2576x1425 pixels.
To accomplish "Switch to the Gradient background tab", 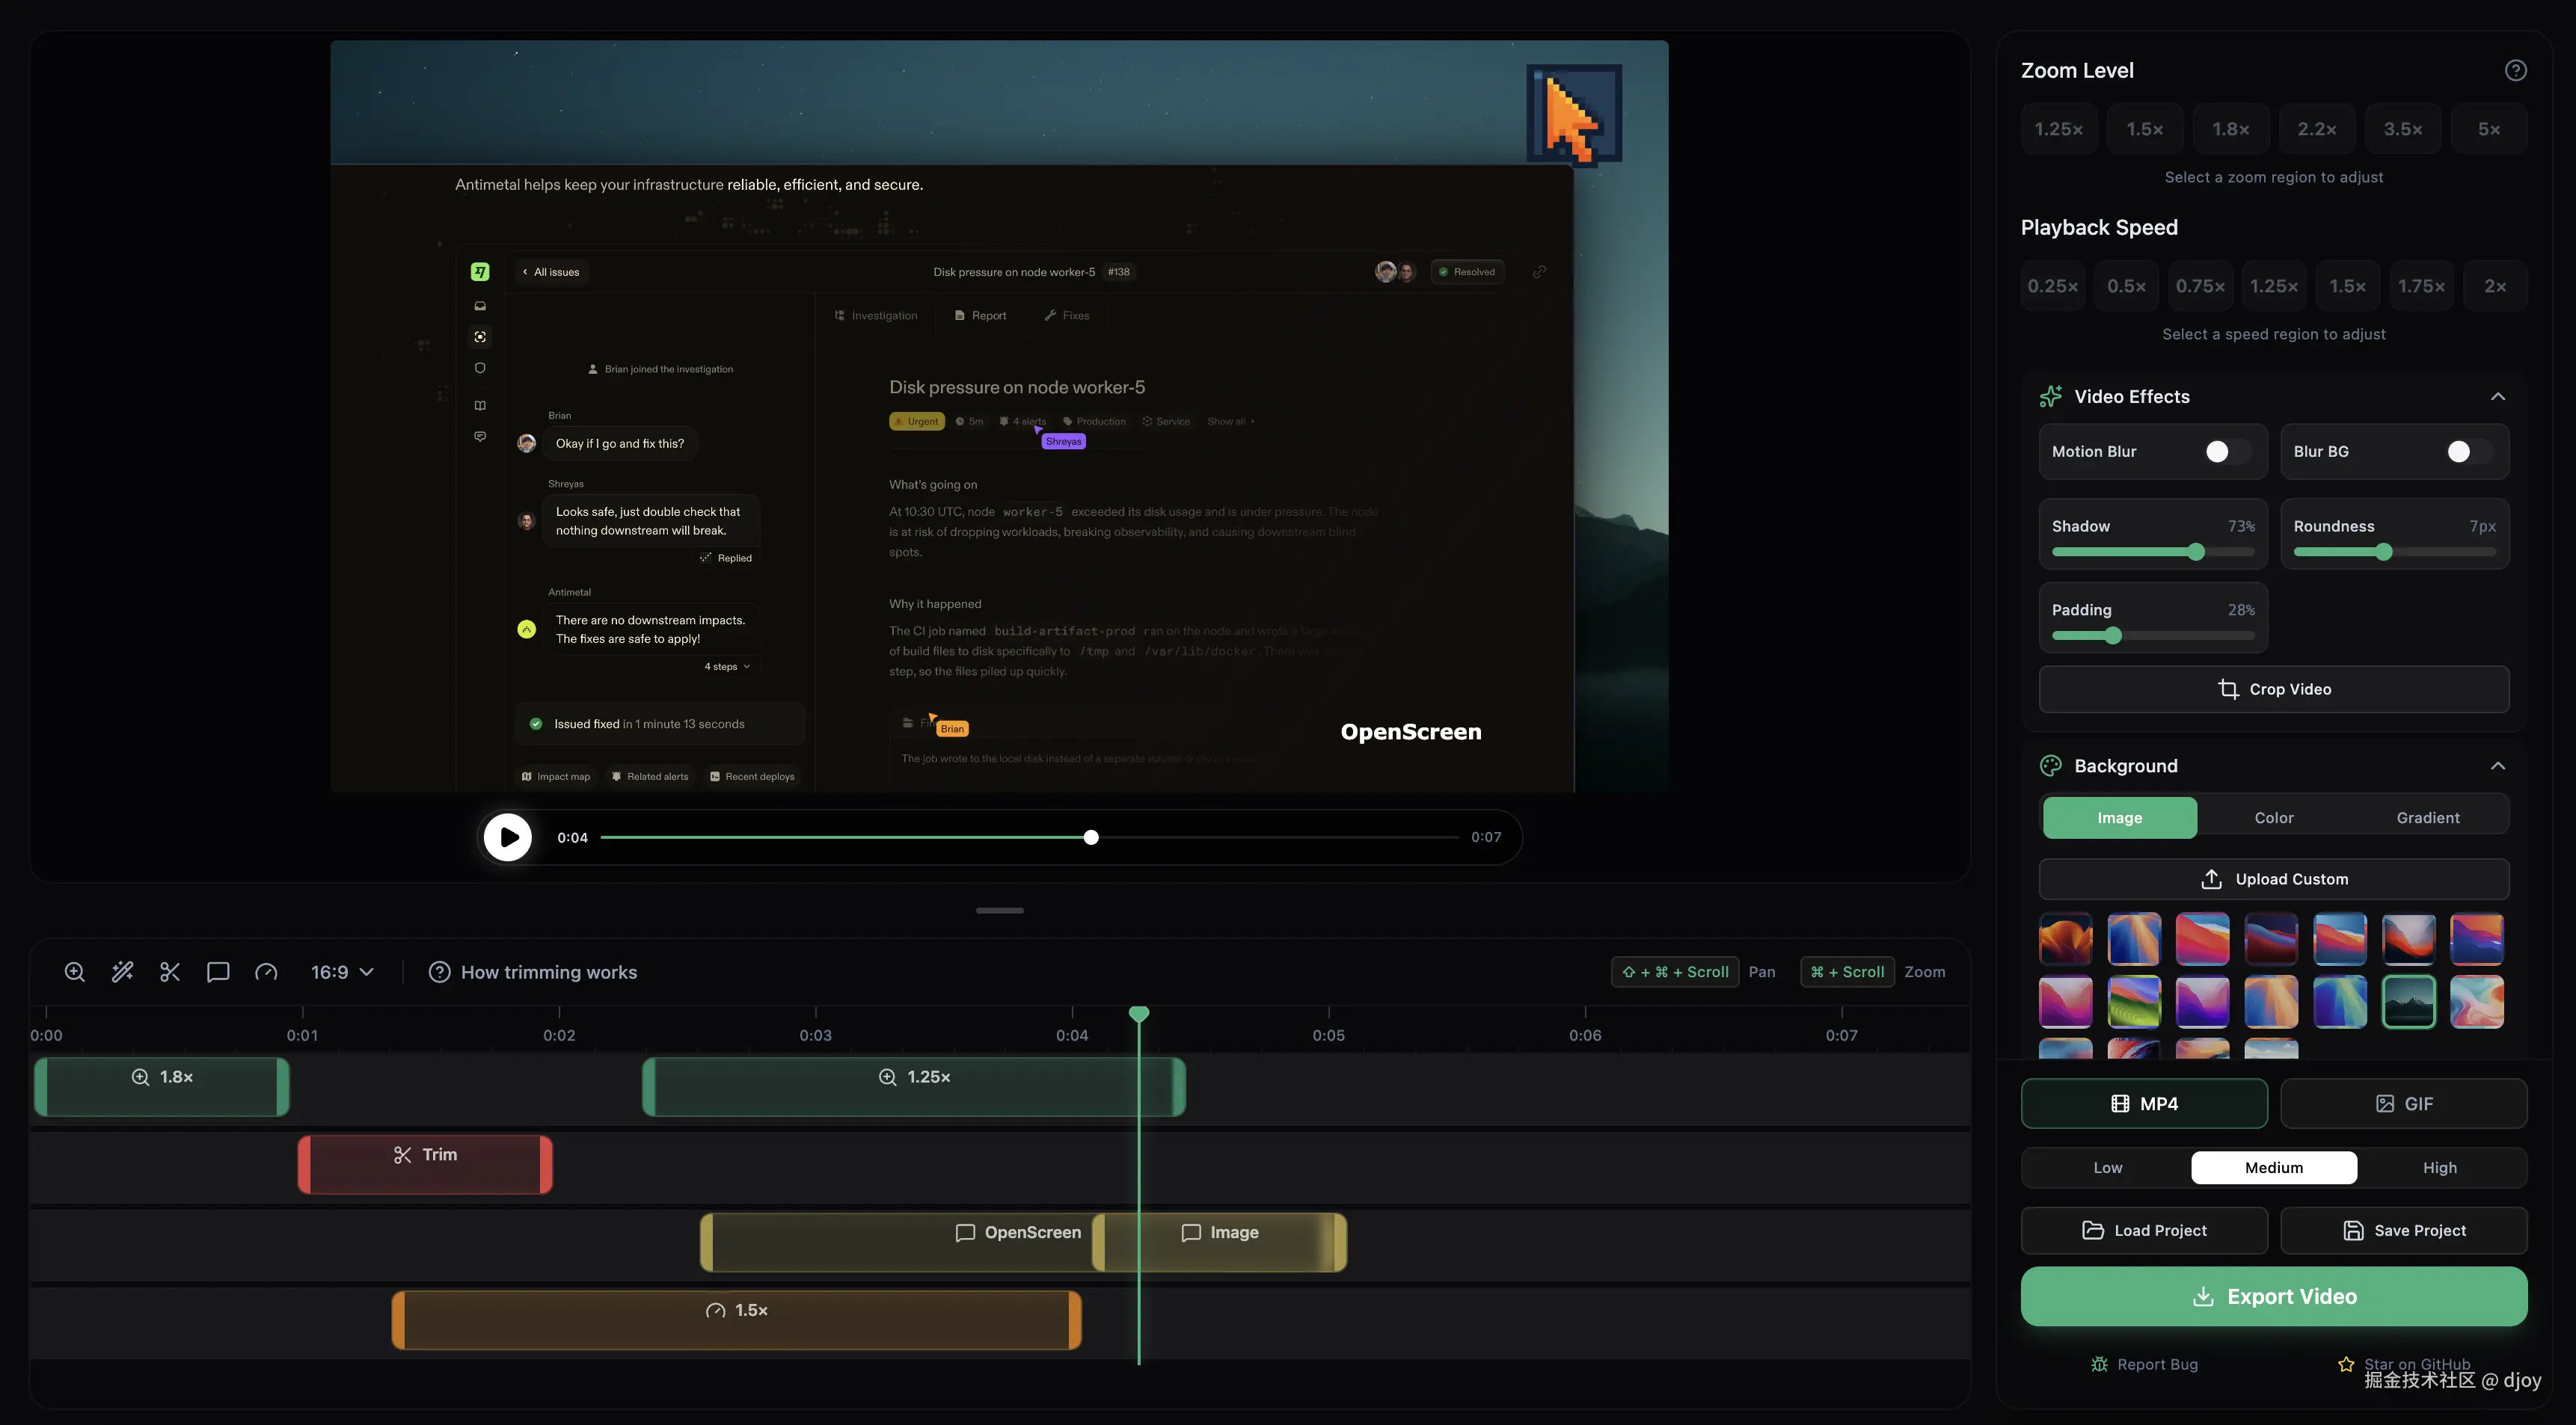I will point(2428,817).
